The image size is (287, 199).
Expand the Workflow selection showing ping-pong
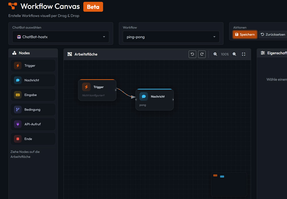pyautogui.click(x=171, y=37)
